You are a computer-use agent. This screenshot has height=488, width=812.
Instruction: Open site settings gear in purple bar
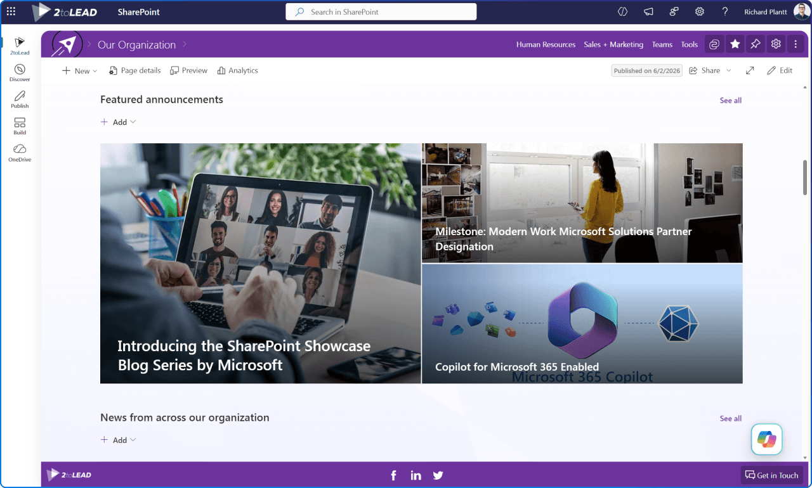click(x=776, y=44)
